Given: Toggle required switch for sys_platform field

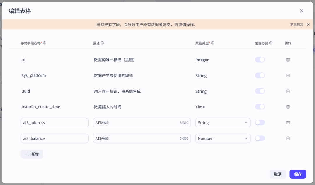Looking at the screenshot, I should 260,75.
